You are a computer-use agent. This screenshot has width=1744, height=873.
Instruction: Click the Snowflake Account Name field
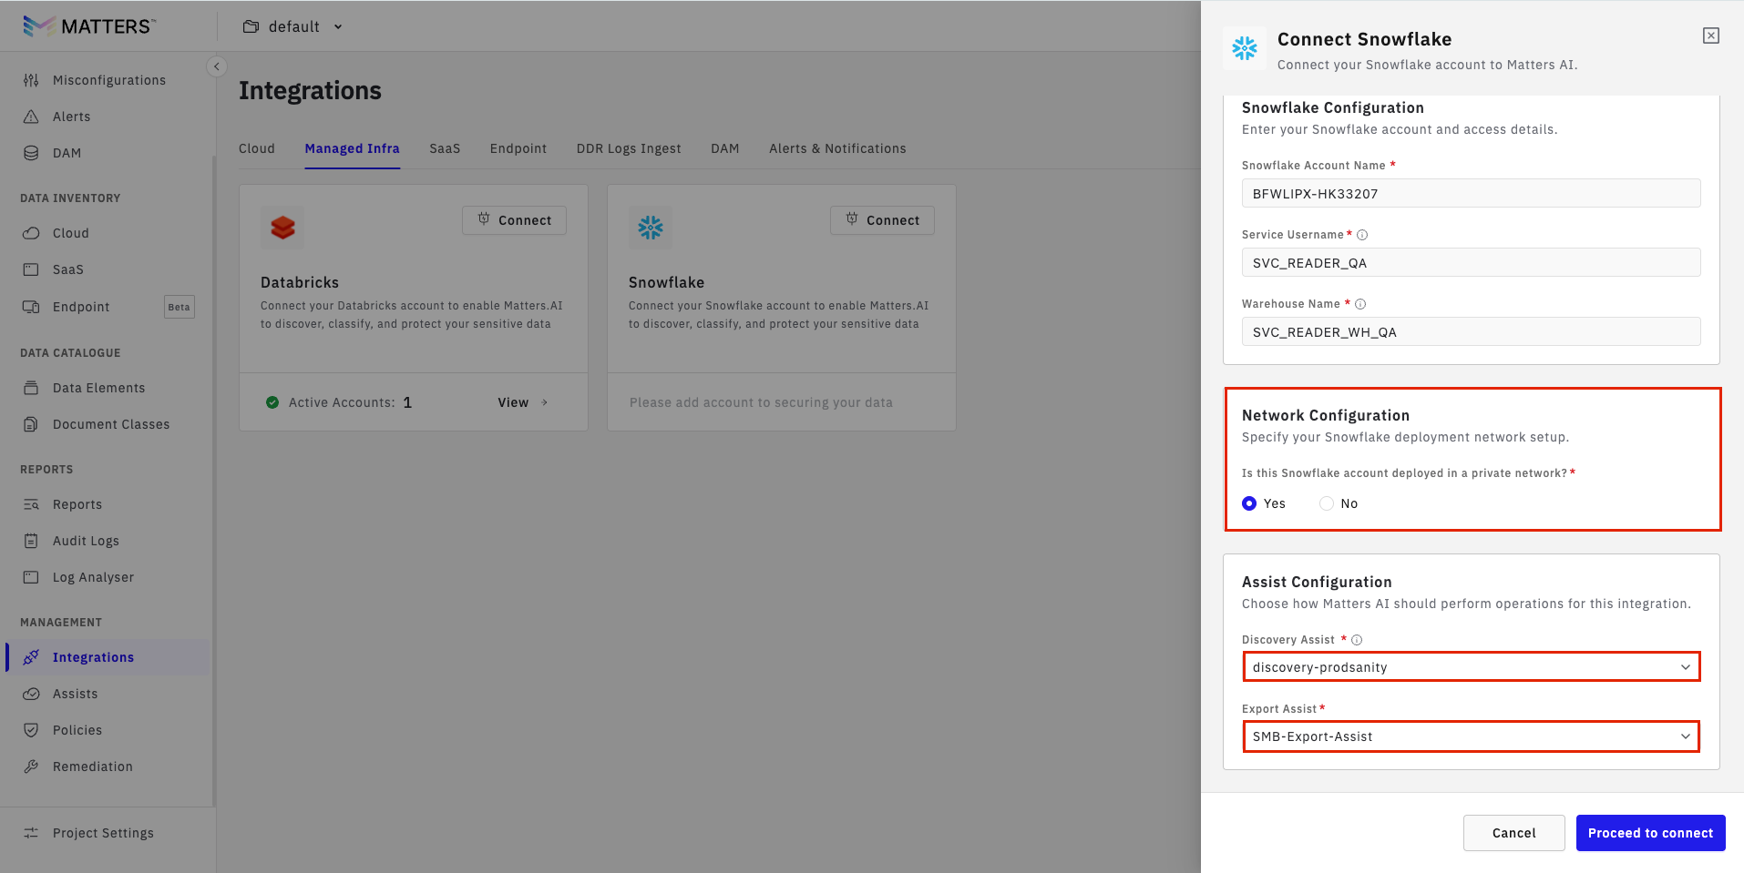1472,193
